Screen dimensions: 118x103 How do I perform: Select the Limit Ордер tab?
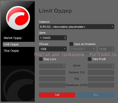coord(19,44)
